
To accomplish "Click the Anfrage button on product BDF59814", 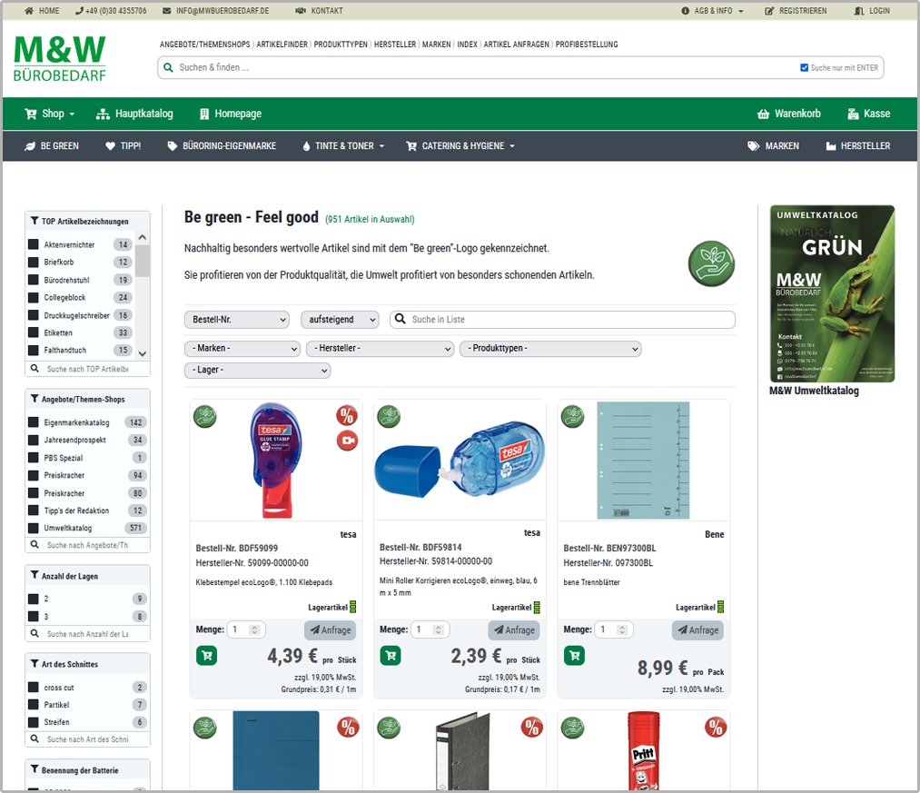I will click(514, 629).
